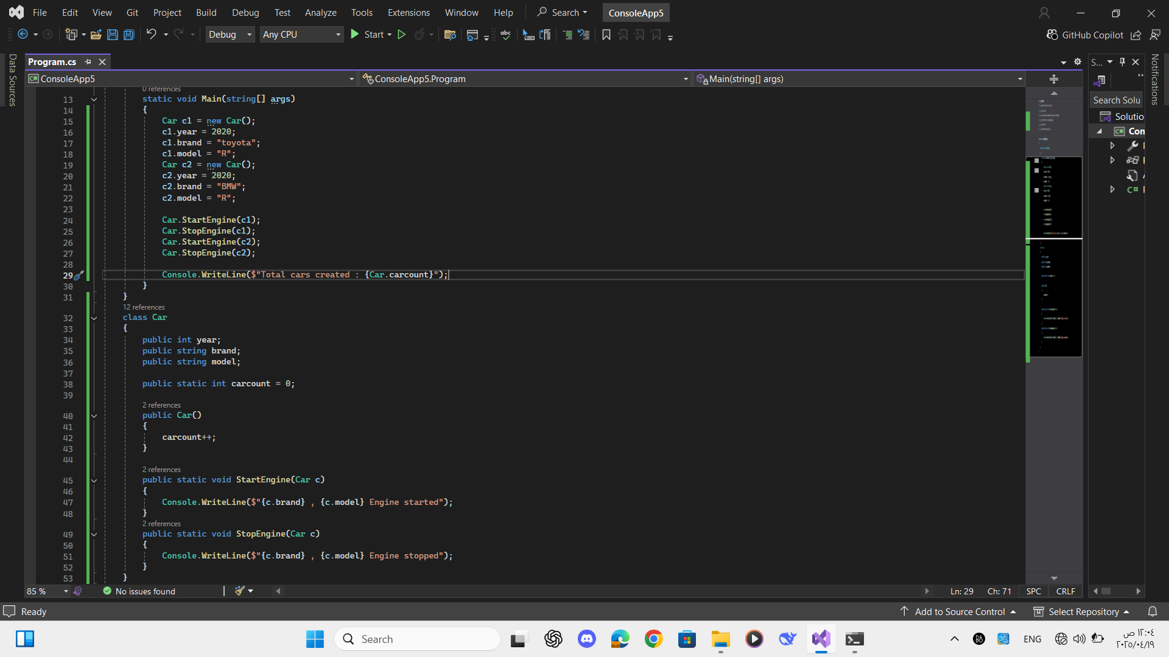Open the Data Sources side tab
1169x657 pixels.
(x=12, y=80)
